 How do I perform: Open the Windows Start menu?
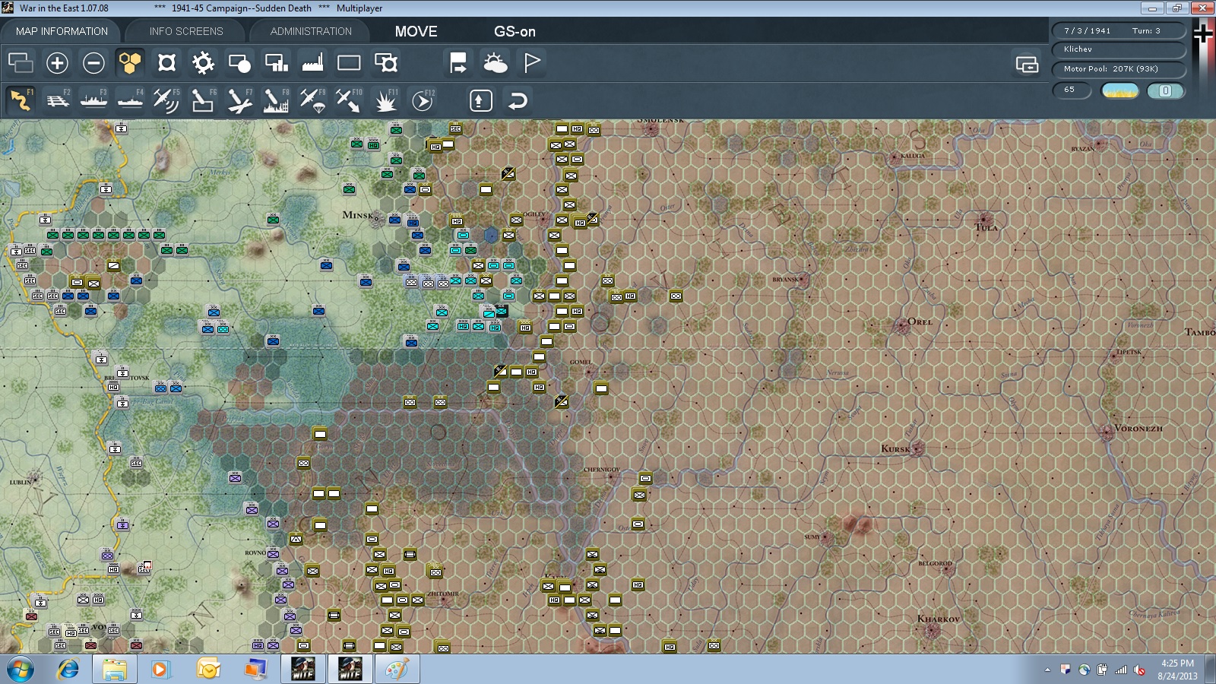pos(21,670)
